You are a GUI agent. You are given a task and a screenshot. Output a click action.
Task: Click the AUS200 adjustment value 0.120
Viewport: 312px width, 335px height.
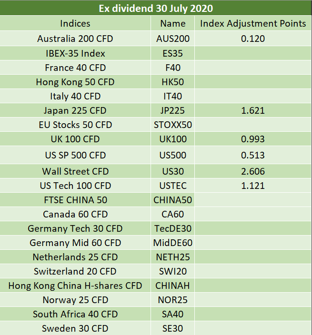click(253, 39)
